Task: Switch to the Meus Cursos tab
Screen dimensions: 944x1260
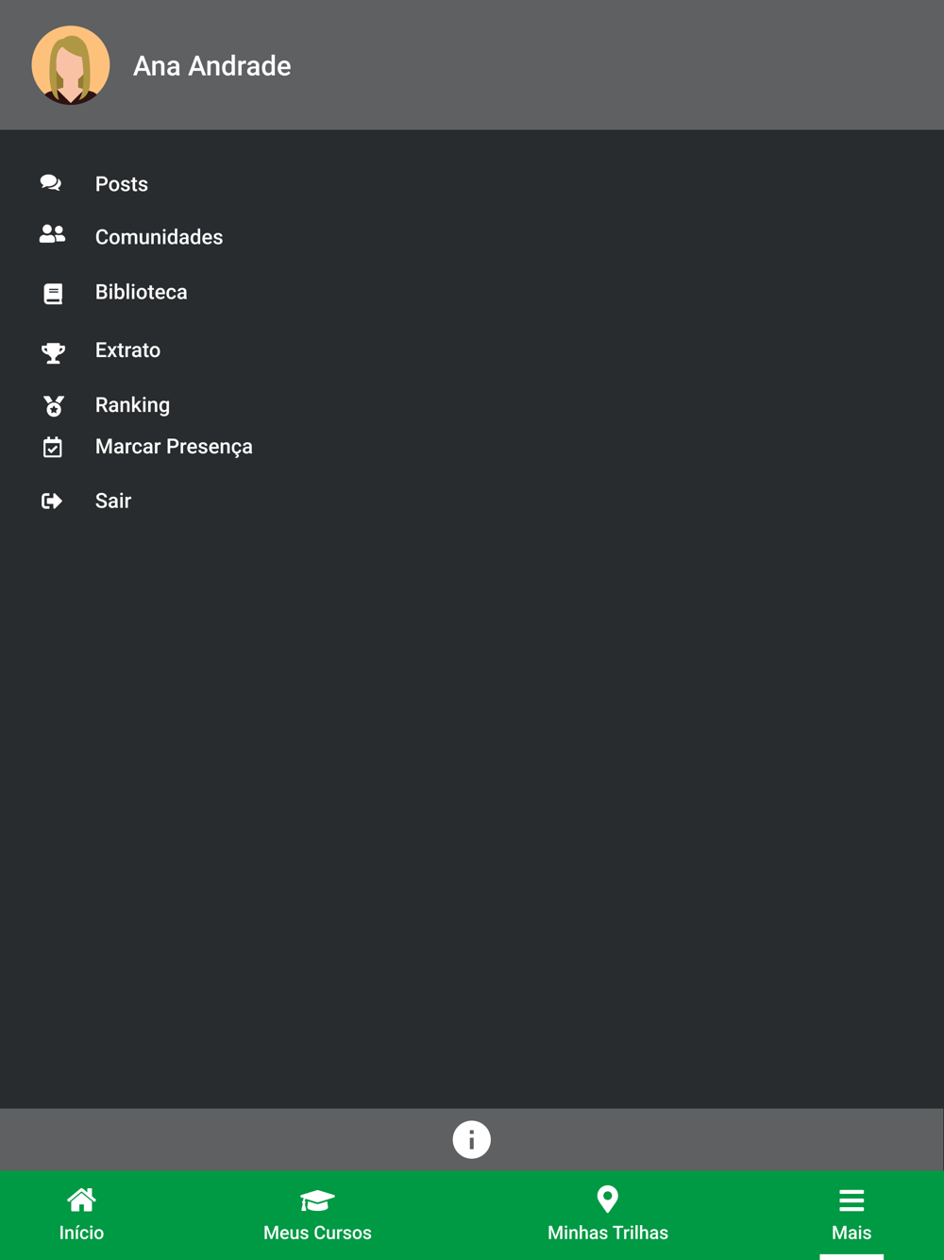Action: (317, 1215)
